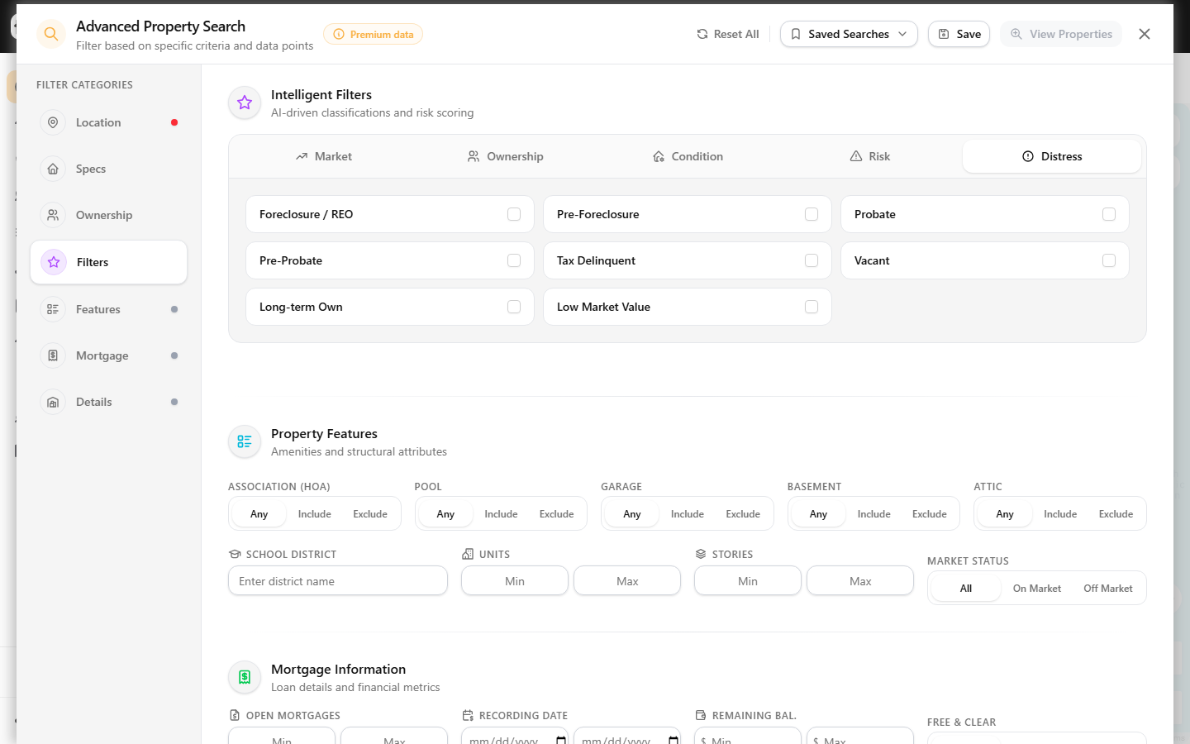Click the View Properties button
1190x744 pixels.
pos(1061,34)
